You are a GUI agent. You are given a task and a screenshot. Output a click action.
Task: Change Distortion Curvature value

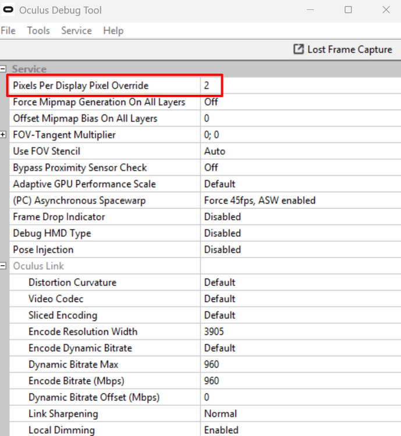301,282
